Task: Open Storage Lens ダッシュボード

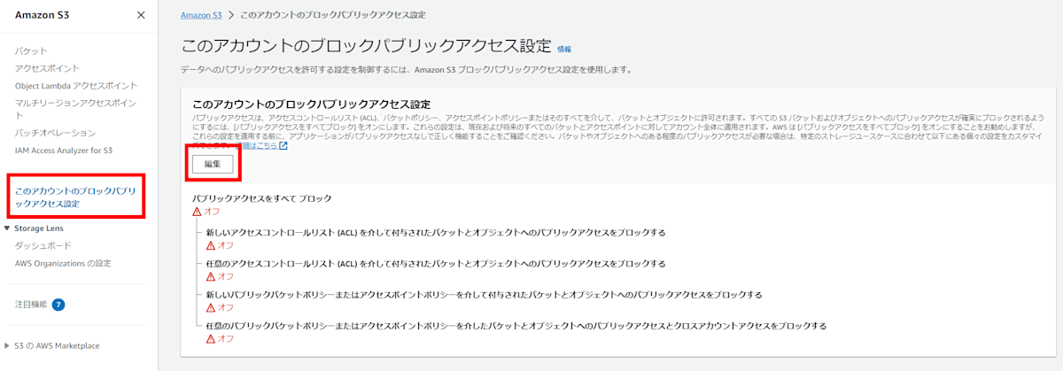Action: pyautogui.click(x=43, y=245)
